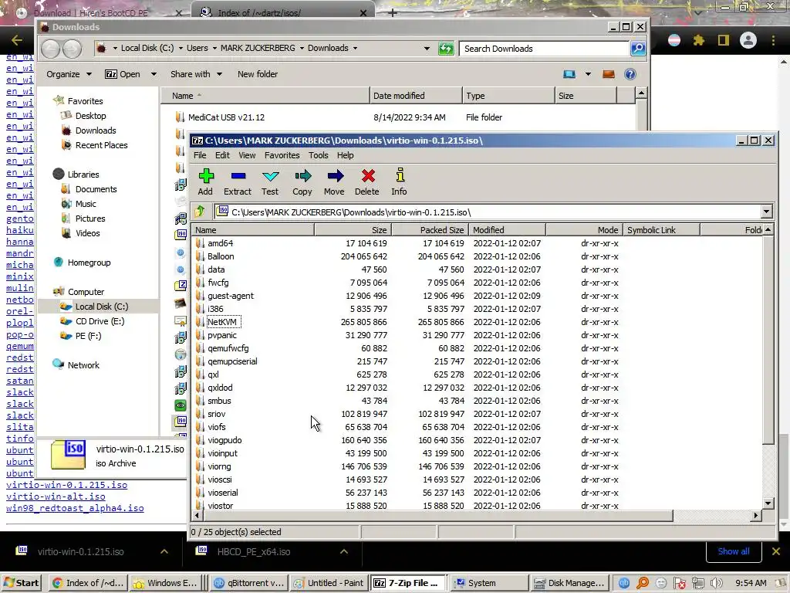Open the win98_redtoast_alpha4.iso link

(x=75, y=508)
